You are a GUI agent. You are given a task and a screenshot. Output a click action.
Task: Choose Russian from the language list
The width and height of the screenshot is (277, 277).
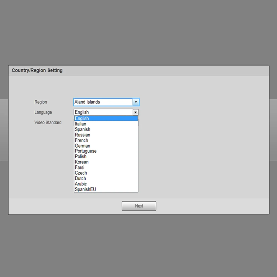(106, 135)
